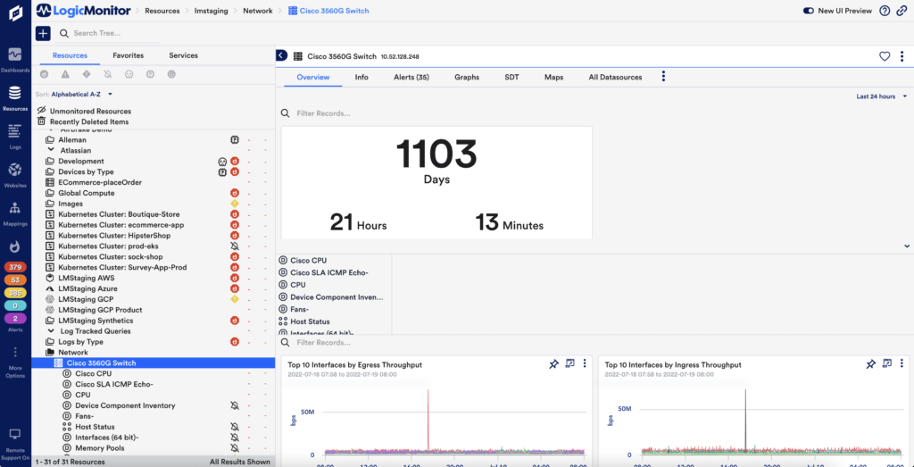Click Resources in the breadcrumb
The image size is (914, 467).
tap(162, 11)
